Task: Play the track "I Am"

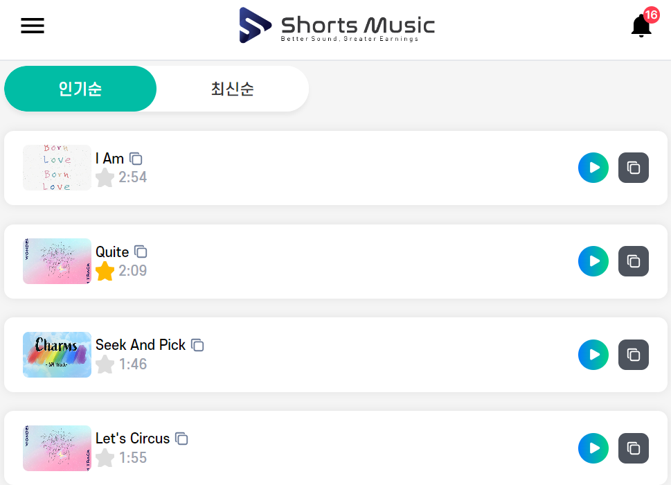Action: pos(593,167)
